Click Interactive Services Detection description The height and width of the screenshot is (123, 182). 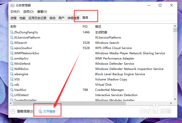[116, 95]
